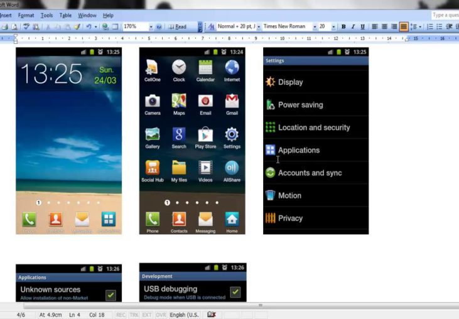Toggle the Unknown sources checkbox

(111, 294)
